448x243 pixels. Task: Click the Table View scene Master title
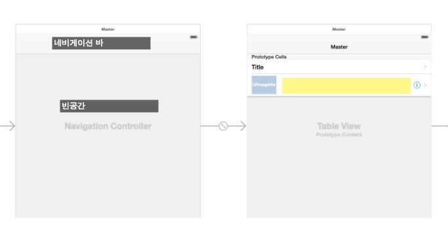[x=339, y=29]
